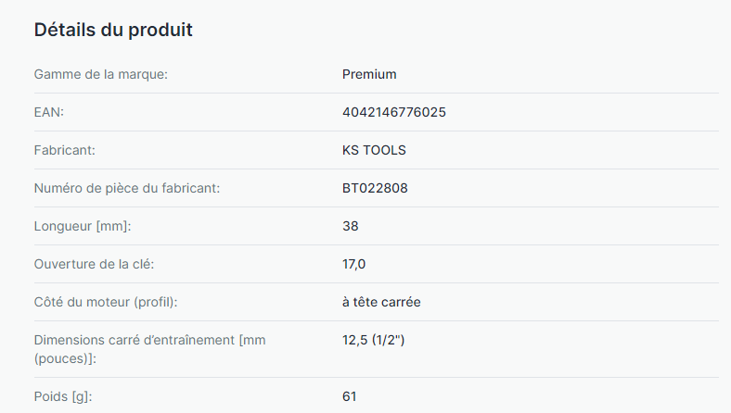Image resolution: width=731 pixels, height=413 pixels.
Task: Select the key opening value 17,0
Action: click(x=353, y=265)
